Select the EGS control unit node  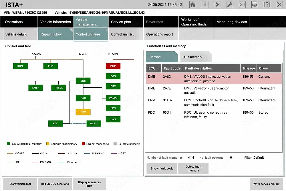click(113, 76)
